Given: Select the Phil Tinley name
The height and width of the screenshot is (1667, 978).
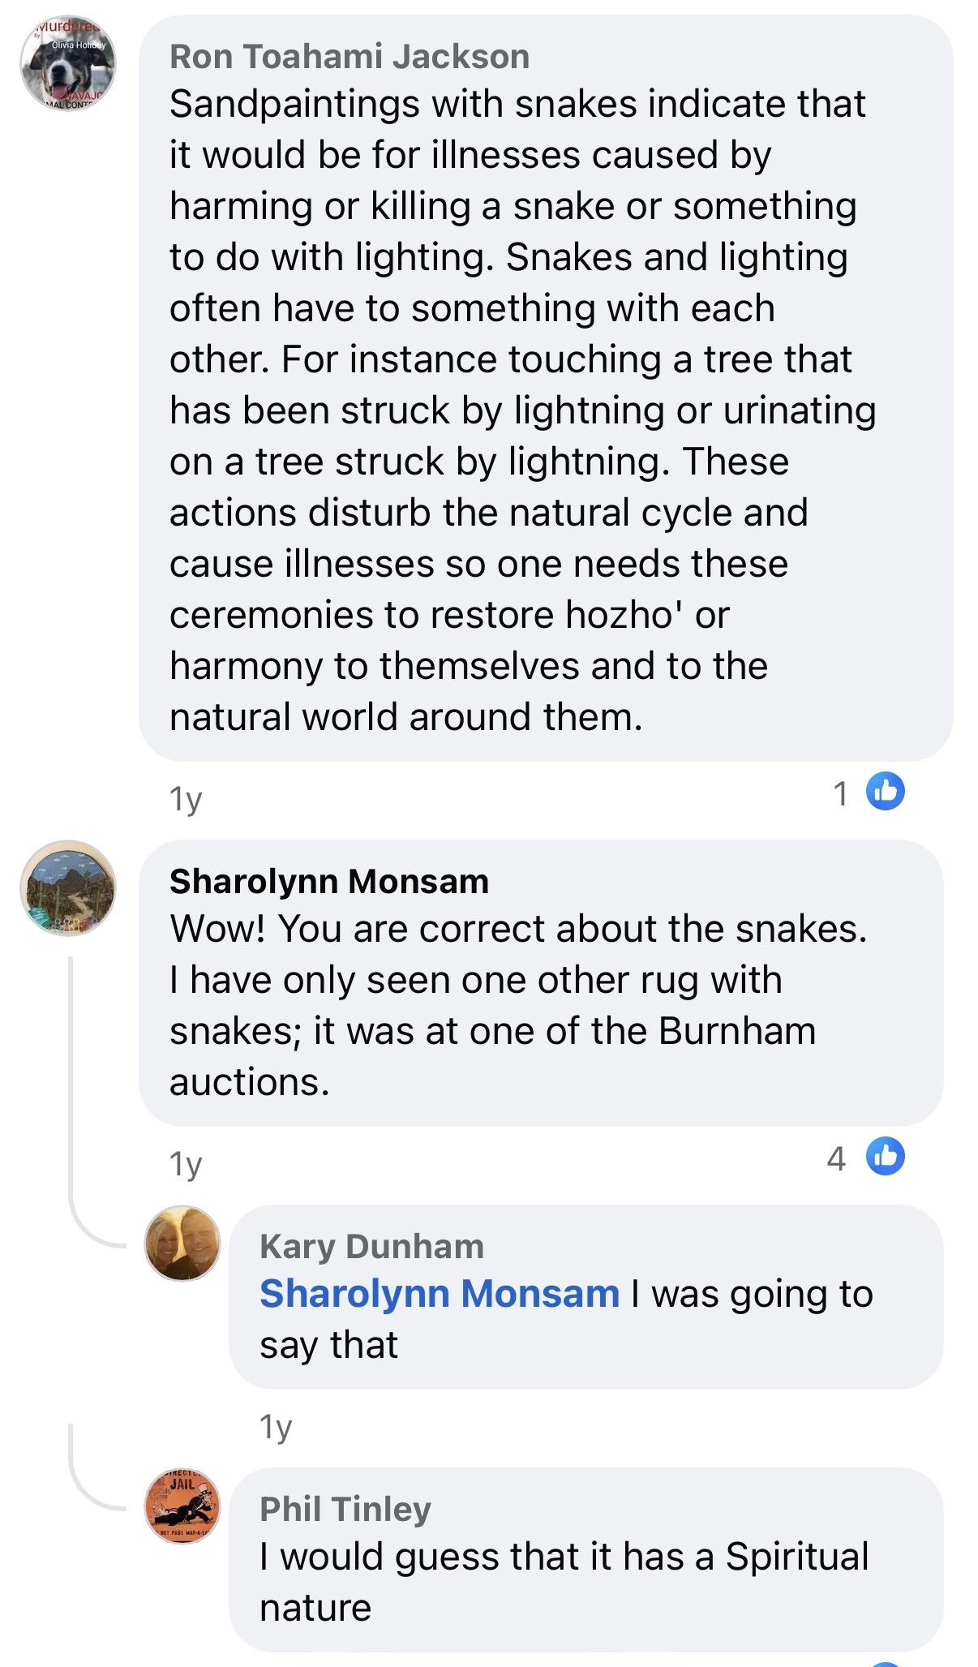Looking at the screenshot, I should click(345, 1509).
